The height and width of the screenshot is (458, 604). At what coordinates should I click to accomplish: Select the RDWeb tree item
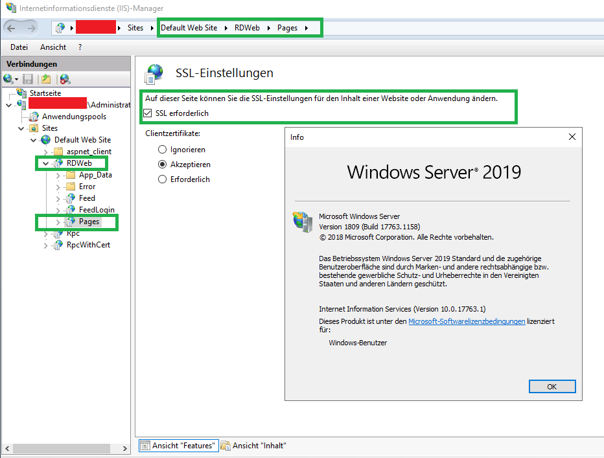tap(79, 163)
